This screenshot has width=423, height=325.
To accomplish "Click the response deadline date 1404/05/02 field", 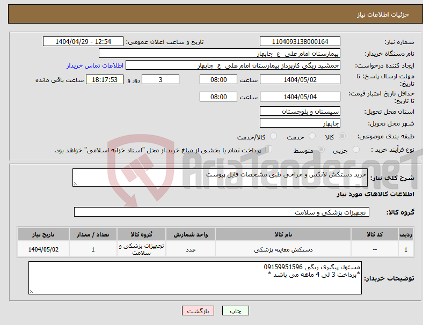I will [300, 79].
